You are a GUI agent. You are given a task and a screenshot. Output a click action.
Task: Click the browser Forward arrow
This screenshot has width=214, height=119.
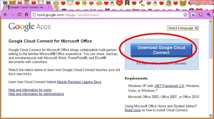12,14
